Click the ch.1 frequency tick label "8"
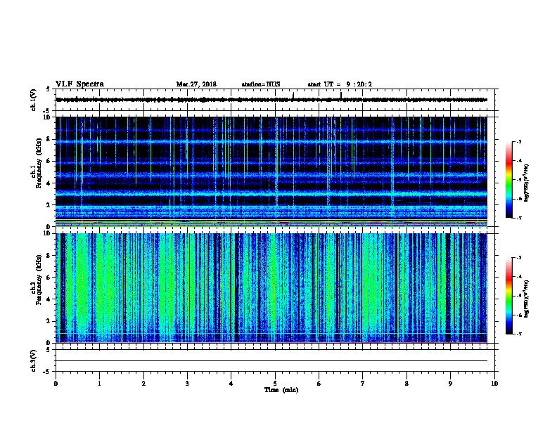557x430 pixels. point(50,139)
